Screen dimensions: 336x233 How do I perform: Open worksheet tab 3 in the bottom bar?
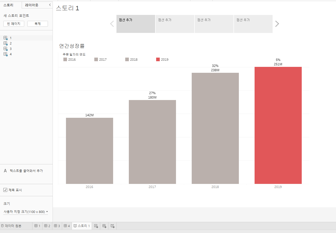(57, 226)
